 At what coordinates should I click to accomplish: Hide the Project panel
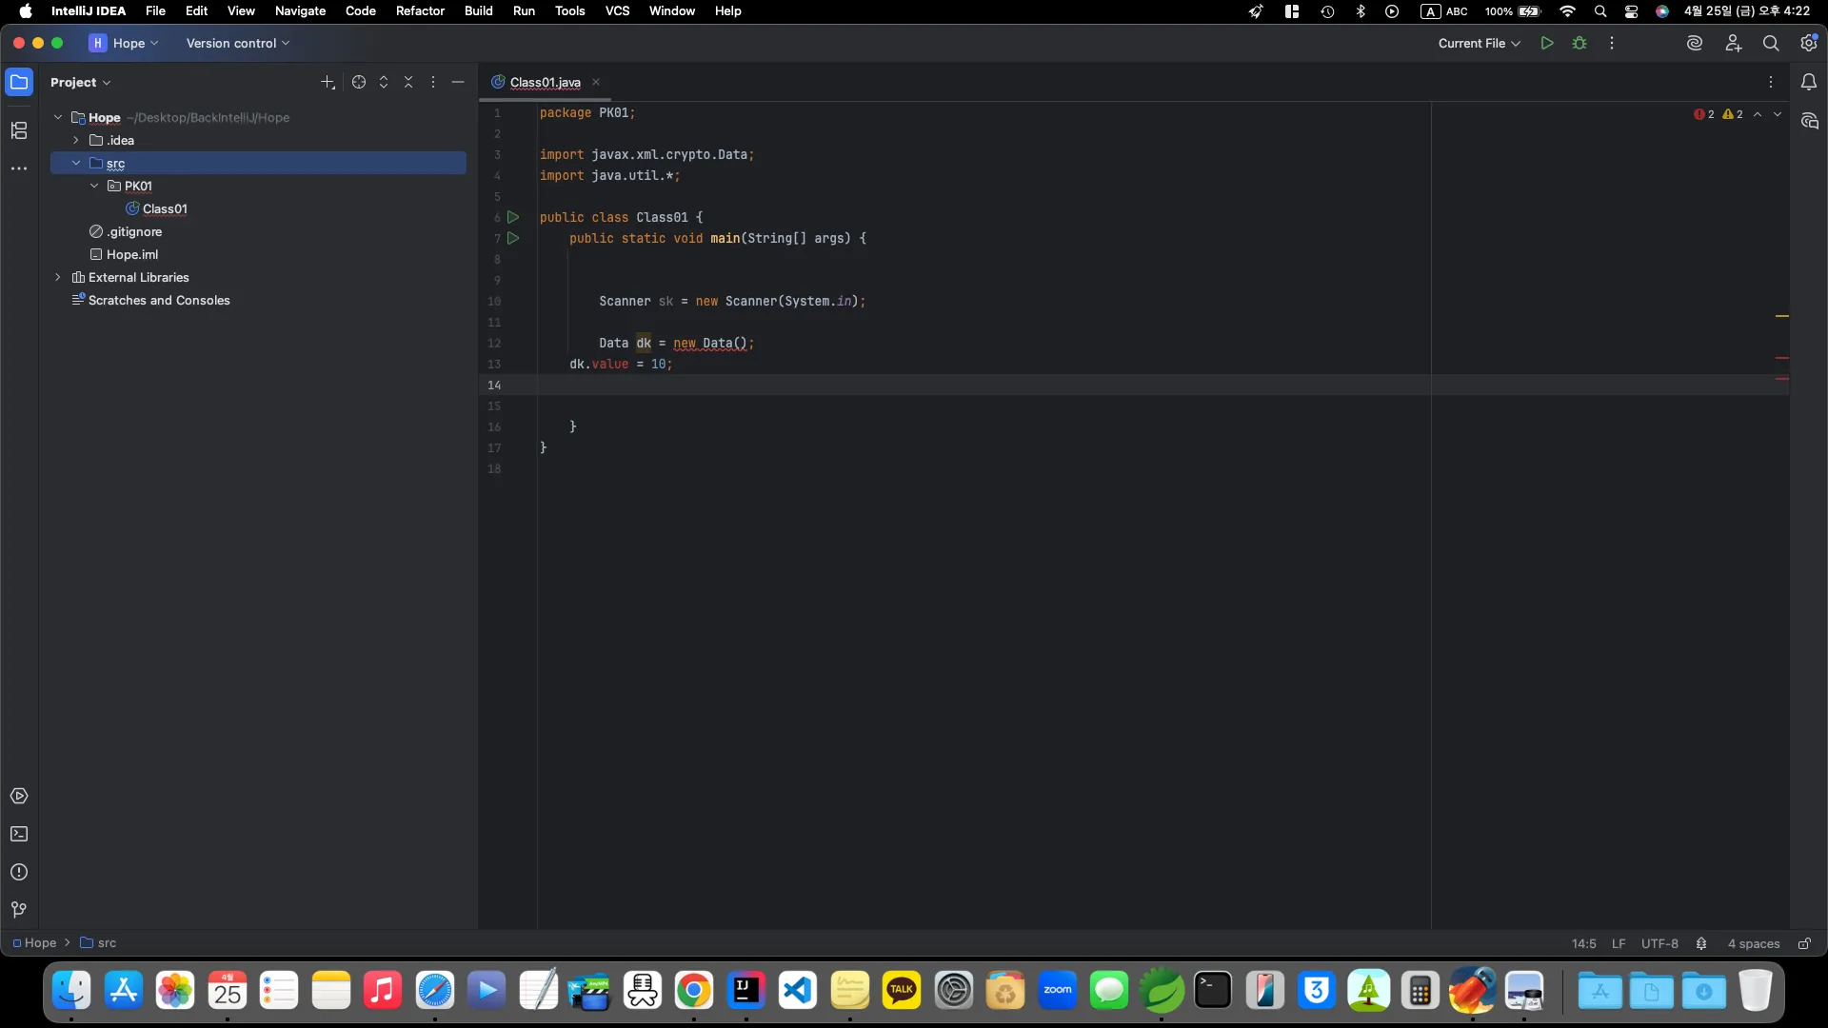tap(458, 82)
